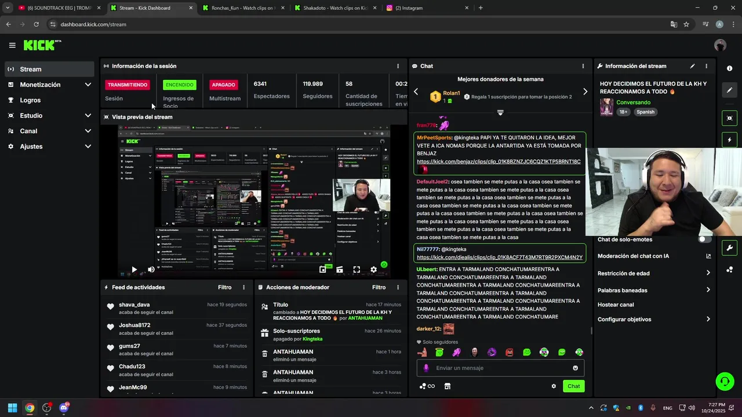
Task: Open Información del stream options menu
Action: pyautogui.click(x=706, y=66)
